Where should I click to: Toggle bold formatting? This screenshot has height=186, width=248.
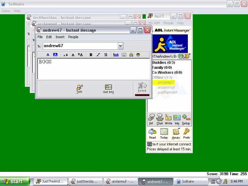click(91, 55)
